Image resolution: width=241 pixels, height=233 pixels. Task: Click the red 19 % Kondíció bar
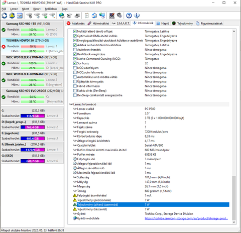point(33,46)
